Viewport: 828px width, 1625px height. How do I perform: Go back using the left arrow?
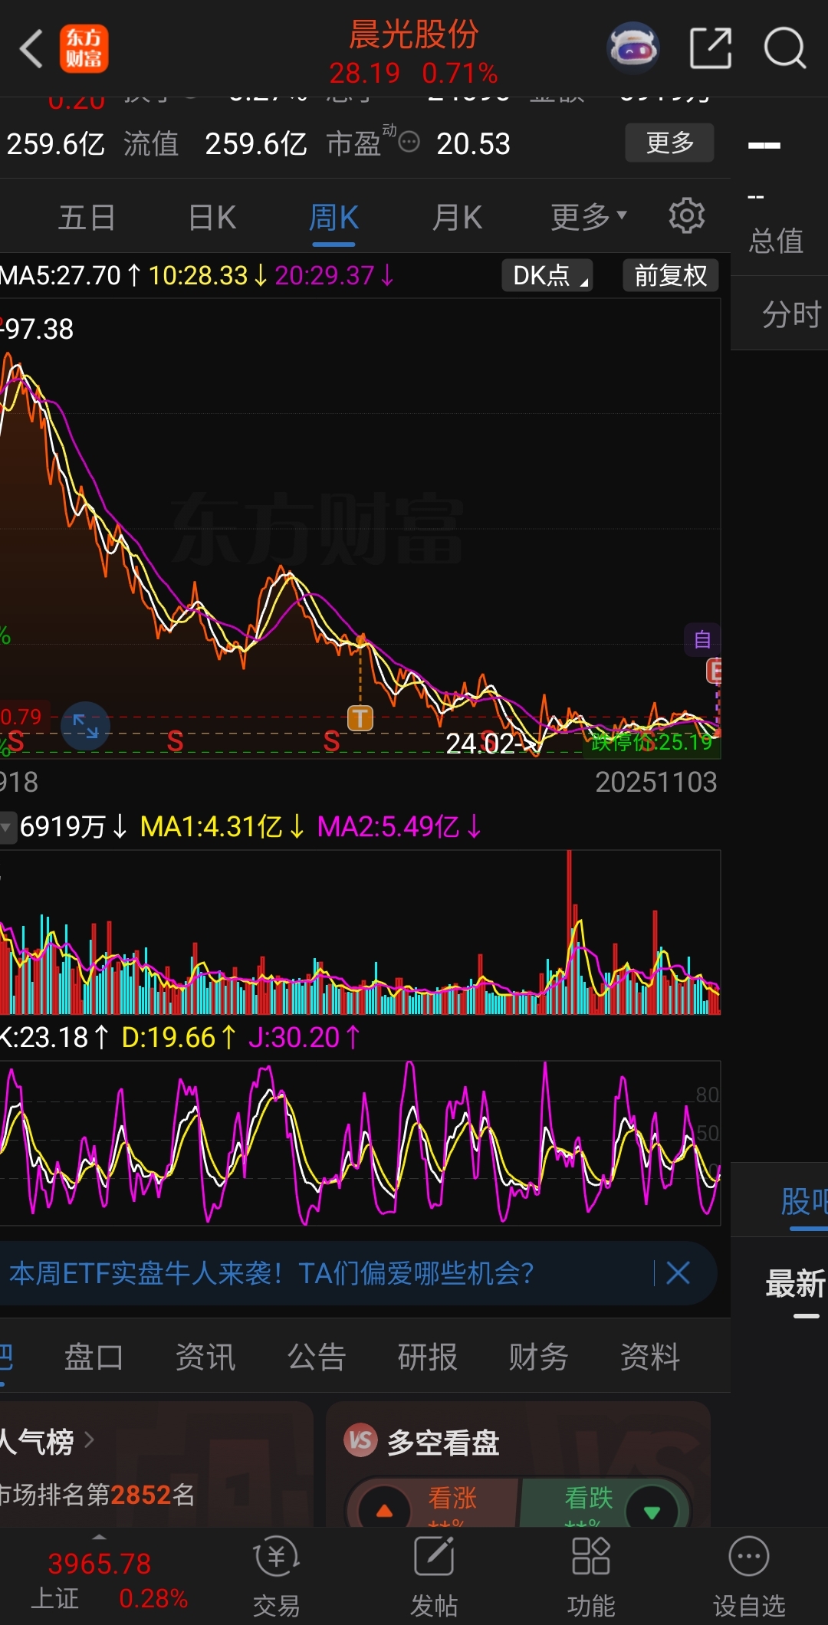pos(31,49)
